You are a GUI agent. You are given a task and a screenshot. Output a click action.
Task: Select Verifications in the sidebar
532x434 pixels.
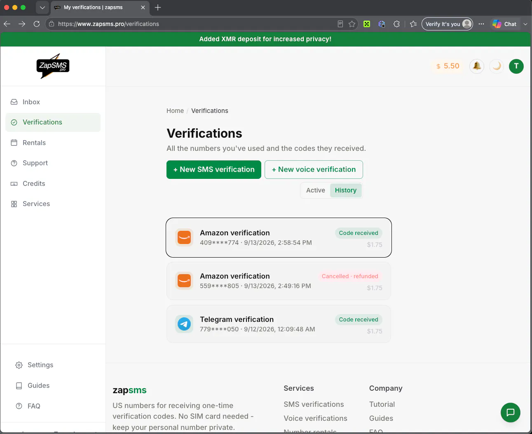pos(53,122)
